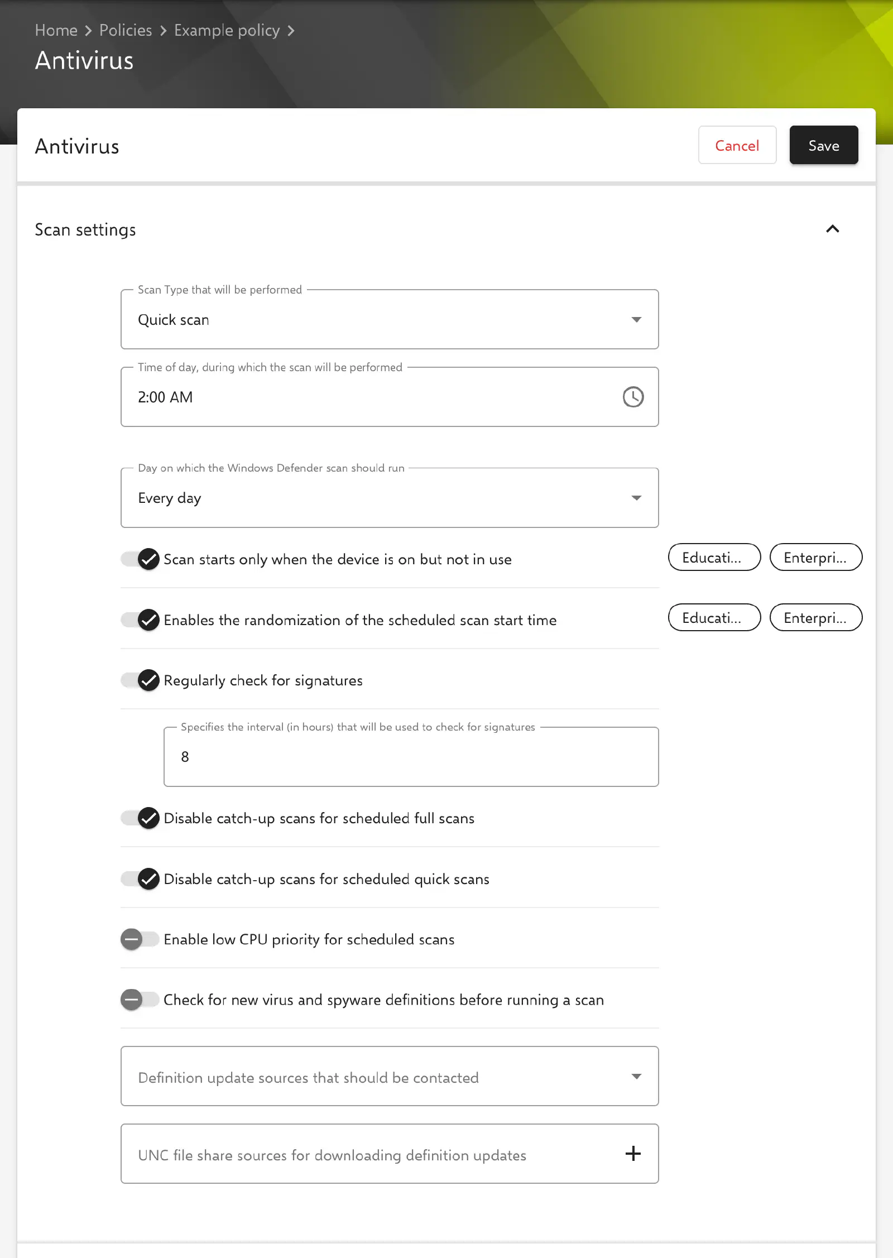Click Enterpri... tag on device not in use row
This screenshot has height=1258, width=893.
[x=816, y=557]
